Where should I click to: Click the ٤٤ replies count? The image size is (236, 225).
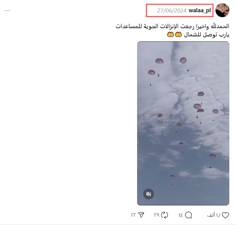coord(181,215)
